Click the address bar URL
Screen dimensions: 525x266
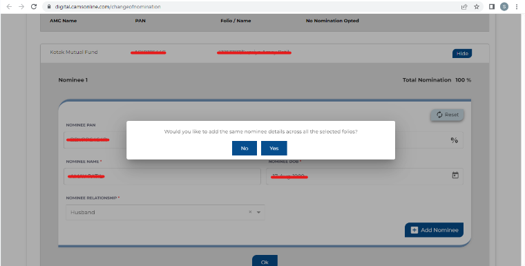coord(108,7)
